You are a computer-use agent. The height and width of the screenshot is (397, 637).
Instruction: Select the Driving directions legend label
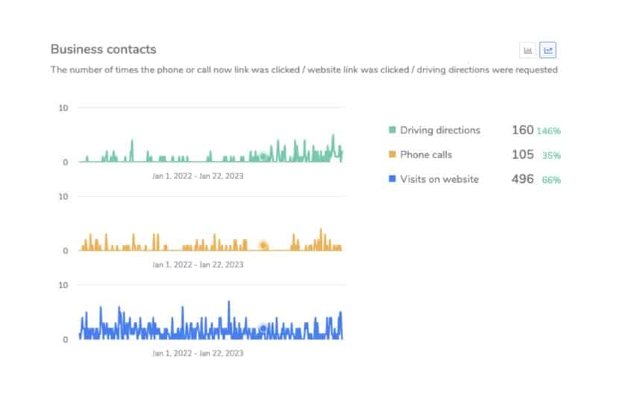point(440,130)
